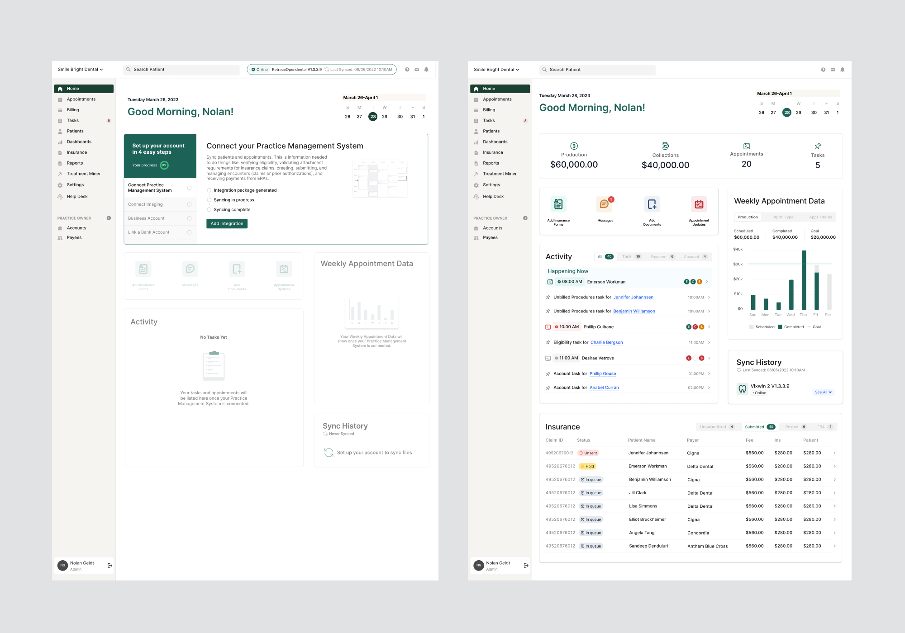Click the log out icon beside Nolan Geidt in right window
The height and width of the screenshot is (633, 905).
pos(526,566)
